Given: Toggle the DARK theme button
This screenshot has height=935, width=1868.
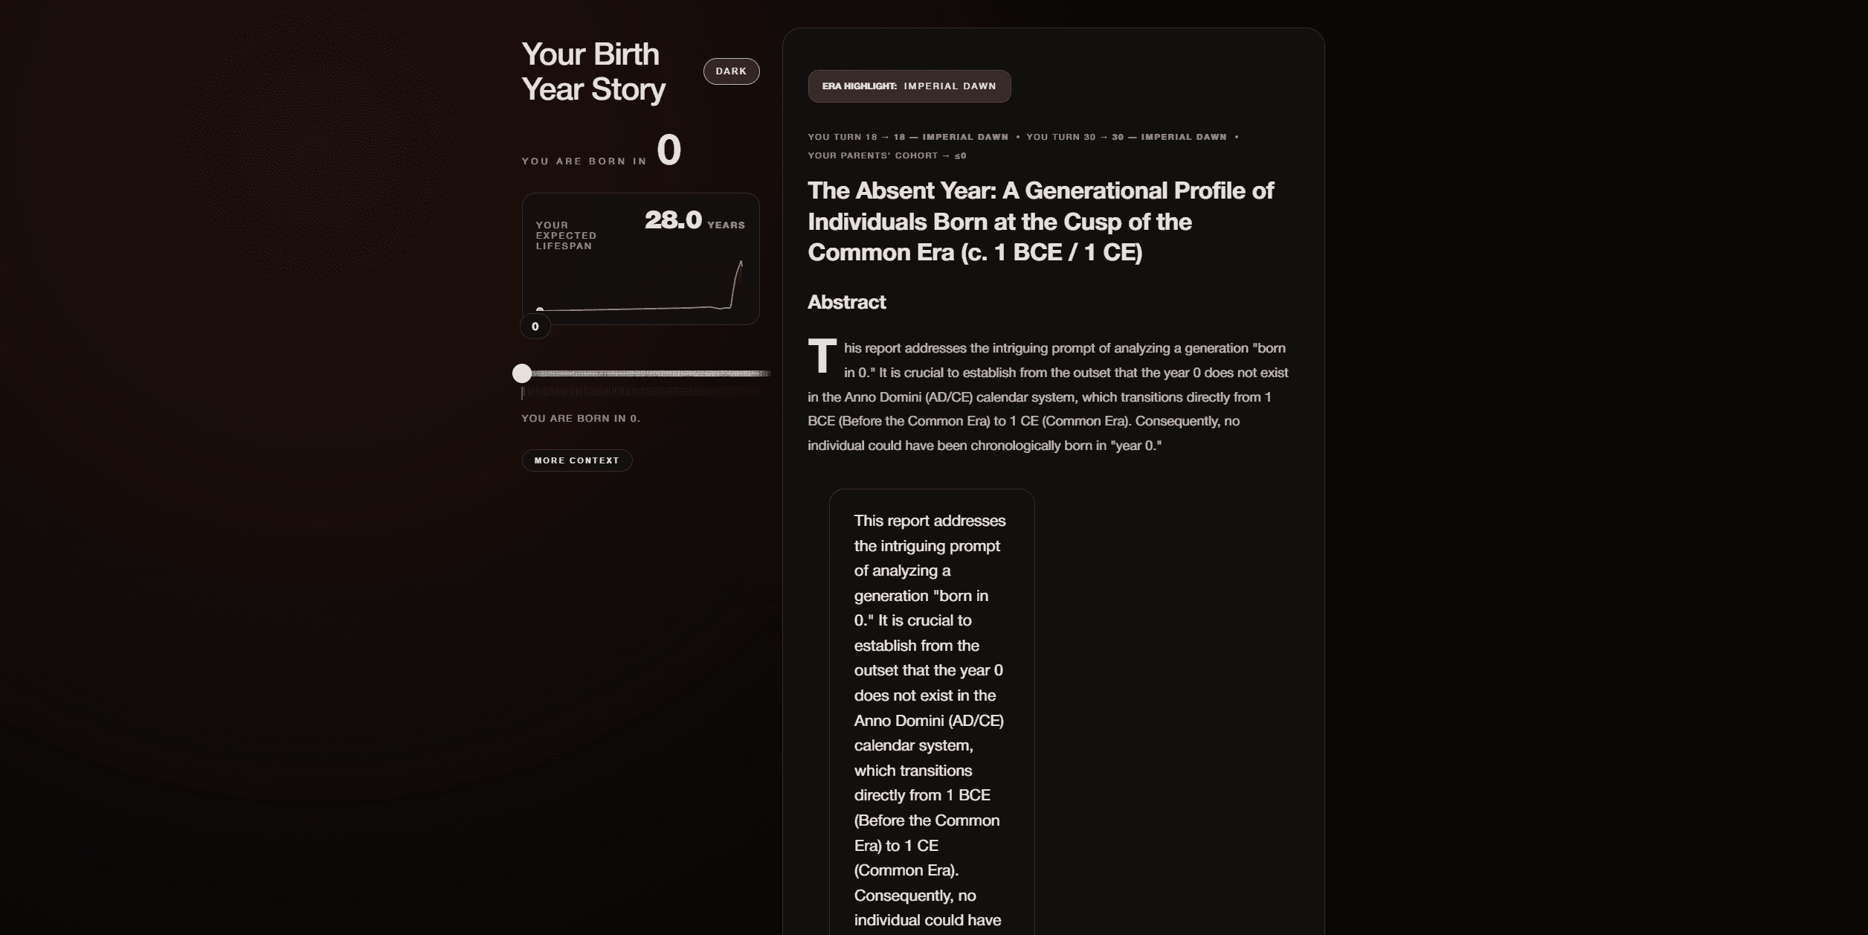Looking at the screenshot, I should pos(731,71).
